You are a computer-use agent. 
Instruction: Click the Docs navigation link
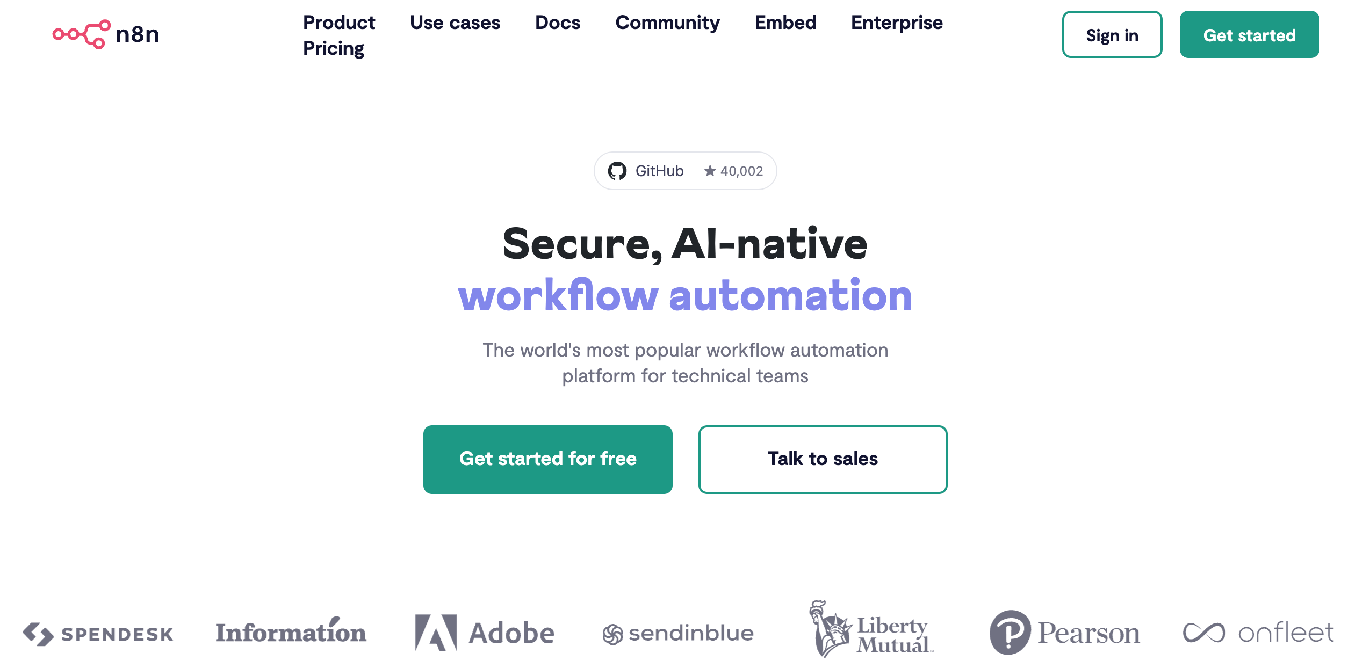point(557,22)
